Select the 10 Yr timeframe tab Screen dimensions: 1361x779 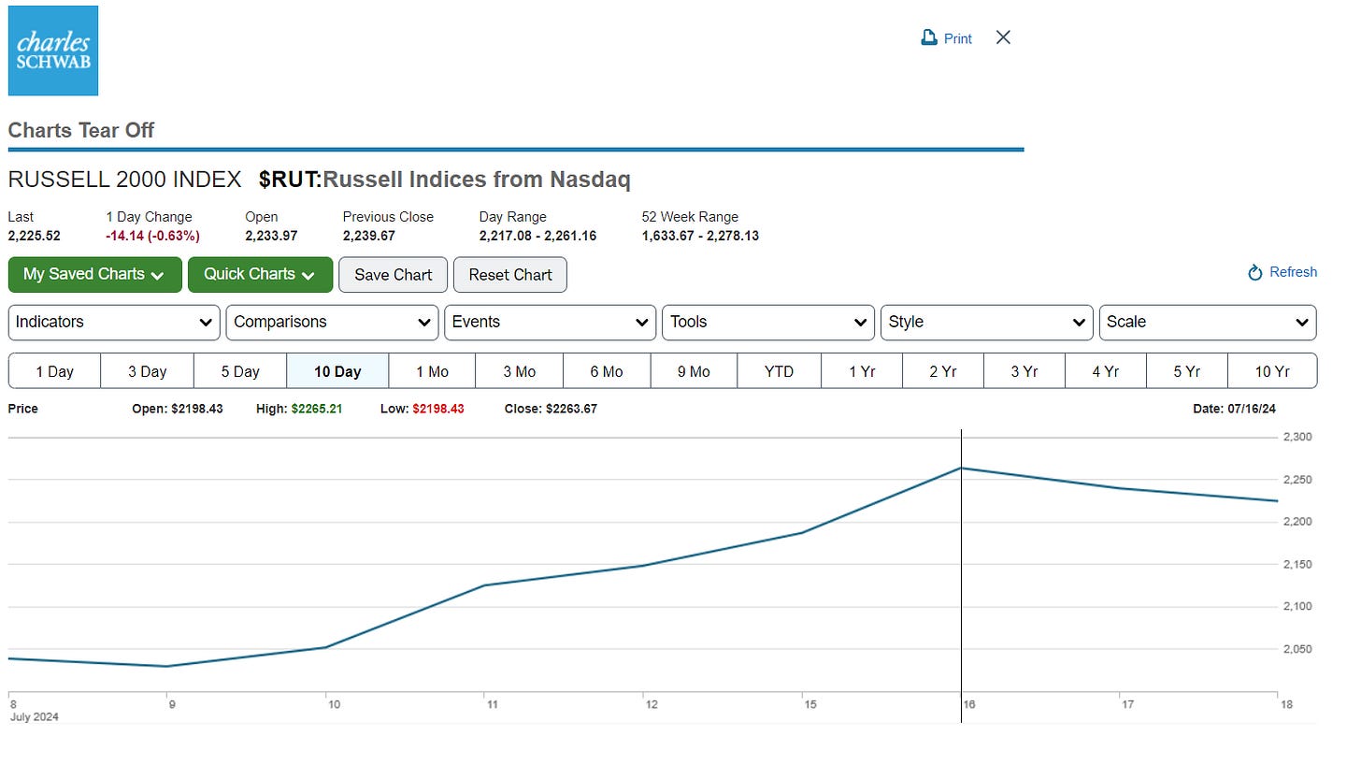pos(1272,371)
